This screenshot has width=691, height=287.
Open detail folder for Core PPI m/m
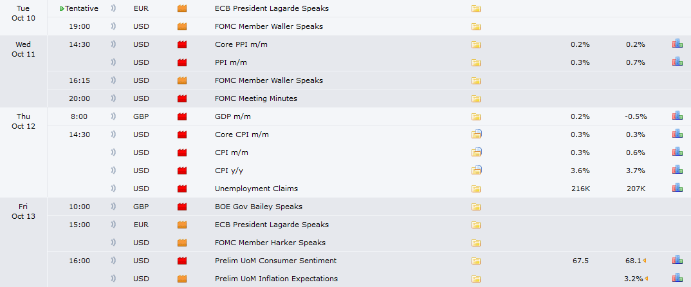(x=476, y=44)
